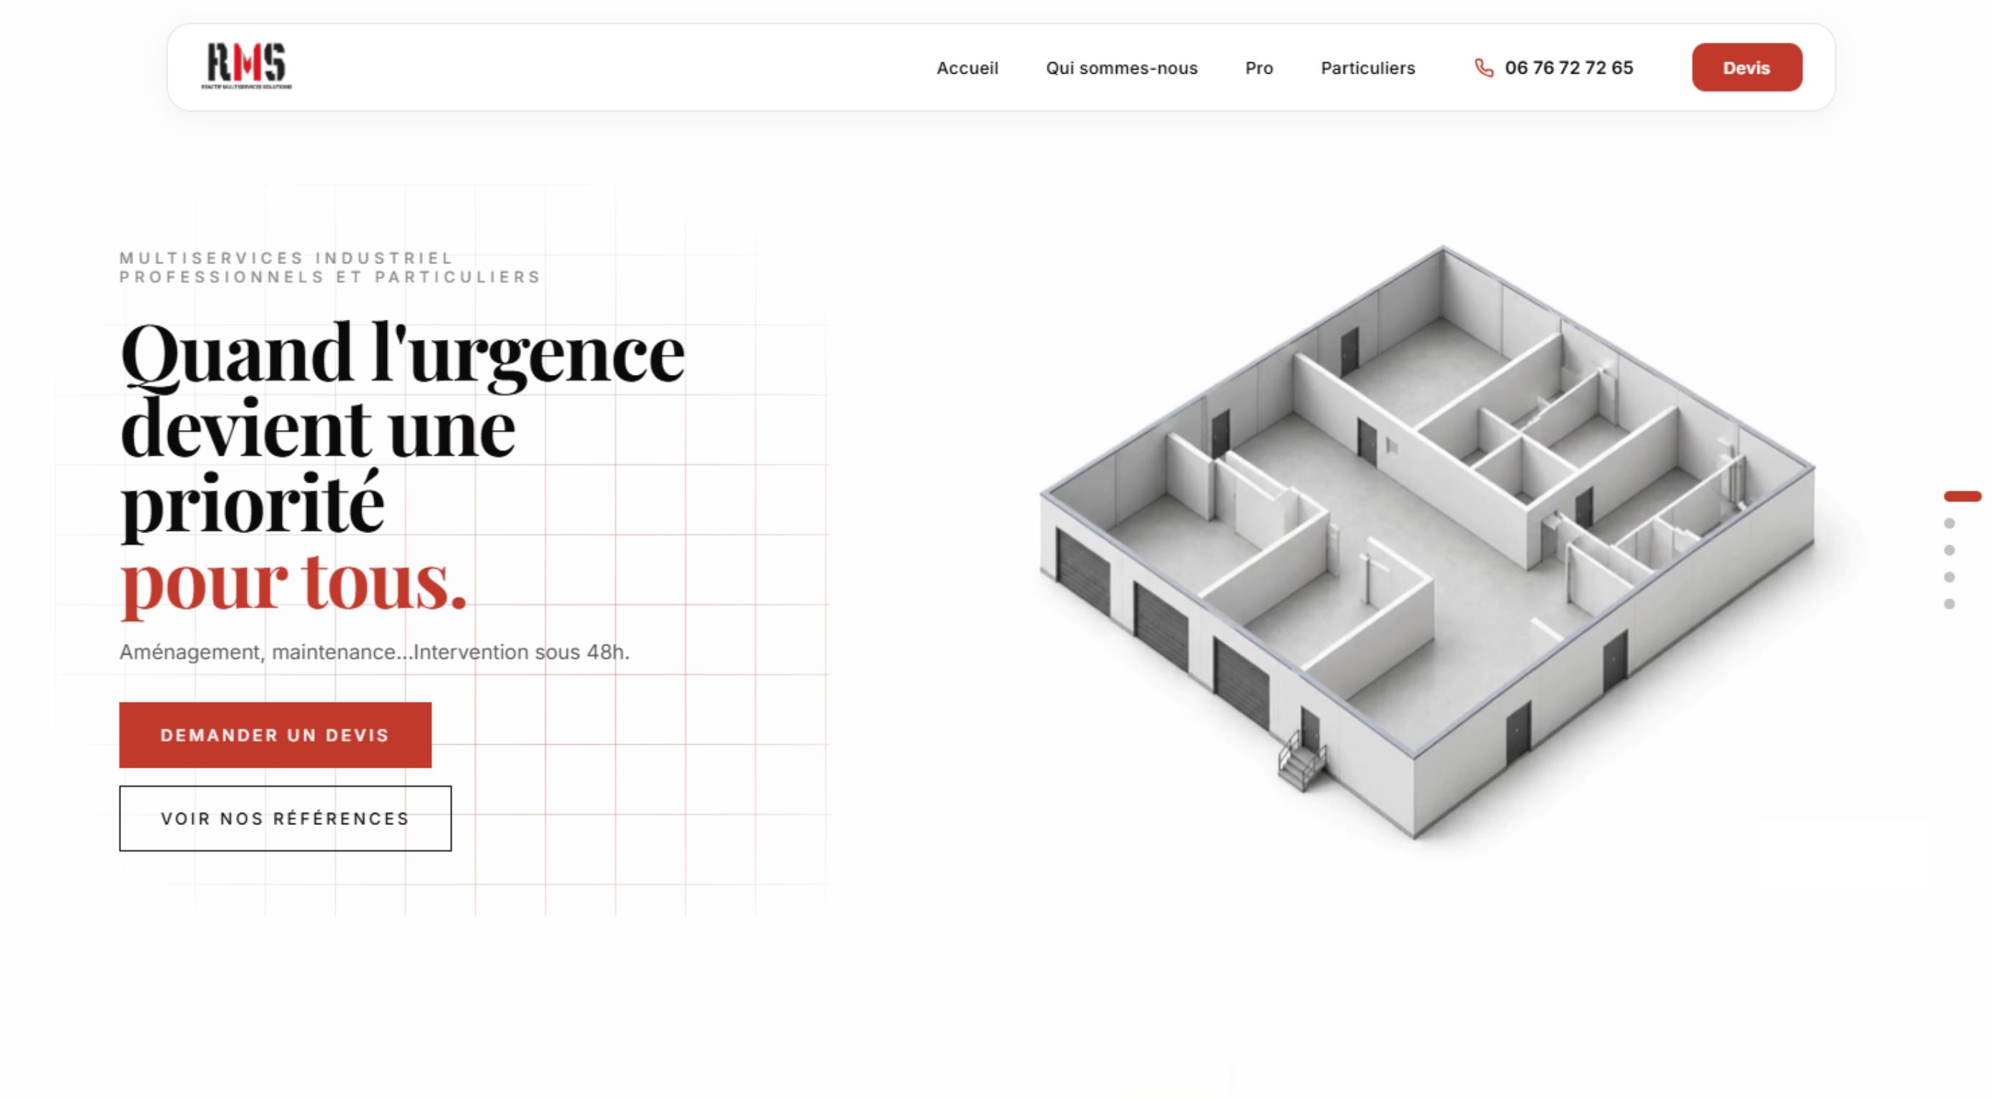
Task: Jump to third section dot
Action: coord(1950,550)
